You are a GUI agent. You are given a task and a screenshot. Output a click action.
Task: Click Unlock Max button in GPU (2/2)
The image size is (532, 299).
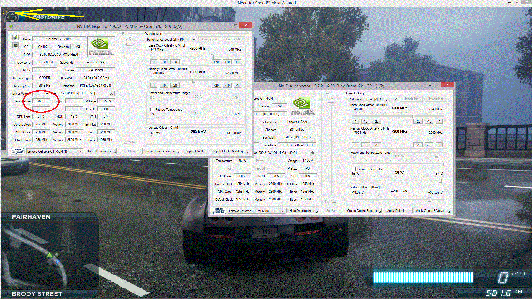click(x=234, y=39)
